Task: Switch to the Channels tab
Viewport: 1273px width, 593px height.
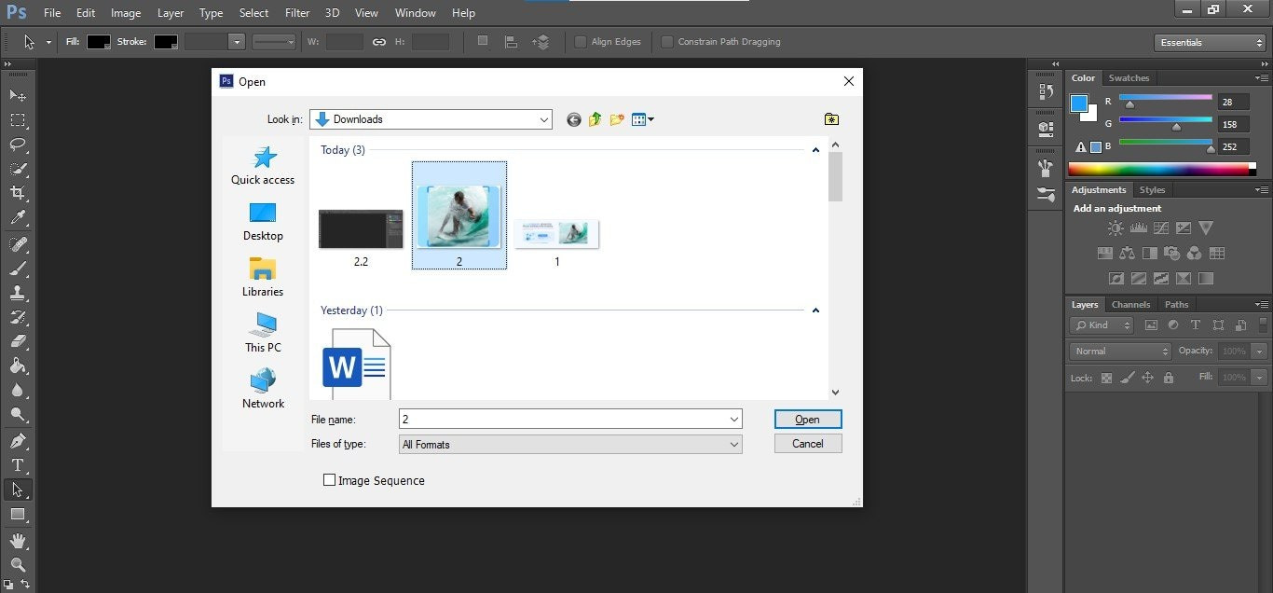Action: [1130, 305]
